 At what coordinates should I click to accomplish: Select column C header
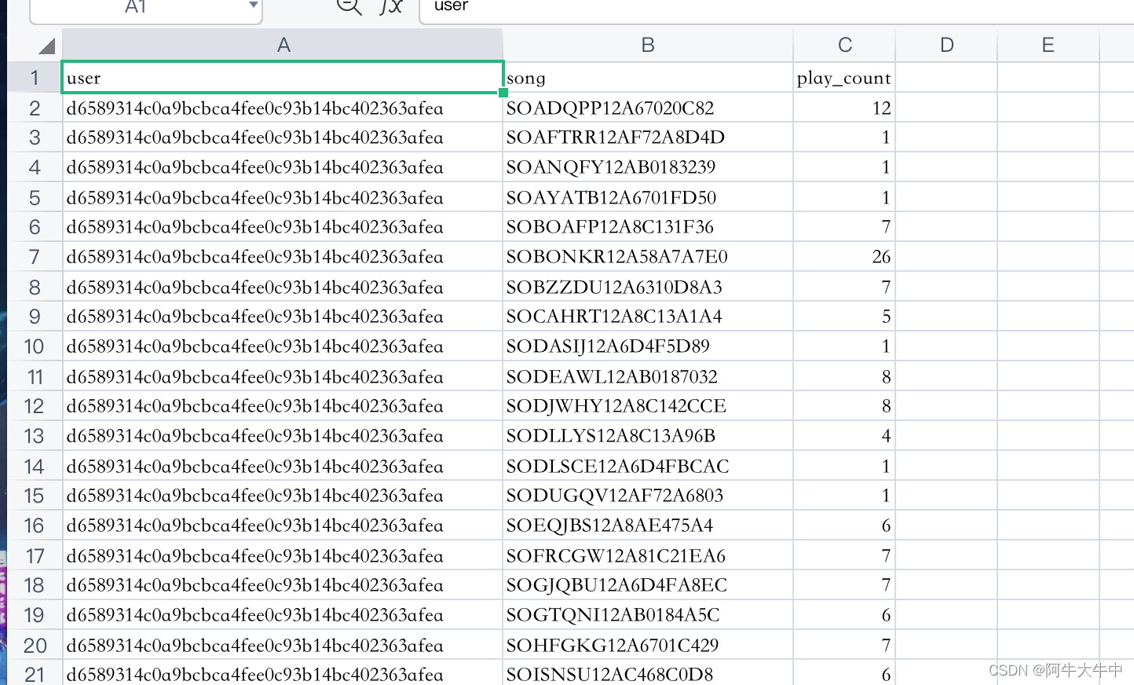click(x=844, y=45)
